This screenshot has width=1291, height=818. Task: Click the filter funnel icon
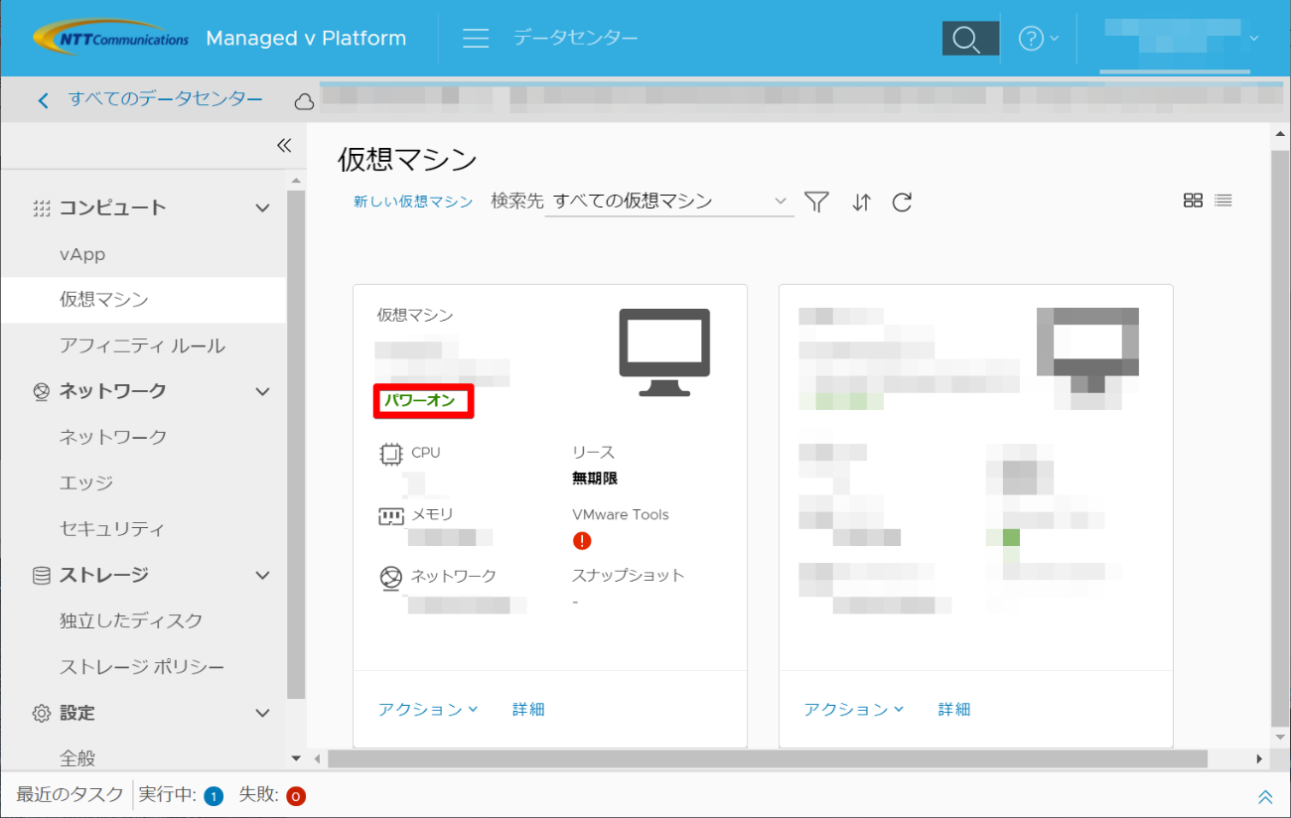816,203
